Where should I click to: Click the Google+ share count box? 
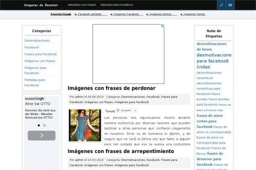[135, 110]
